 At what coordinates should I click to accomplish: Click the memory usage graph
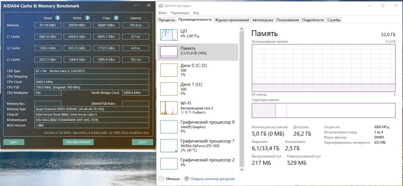(x=324, y=68)
